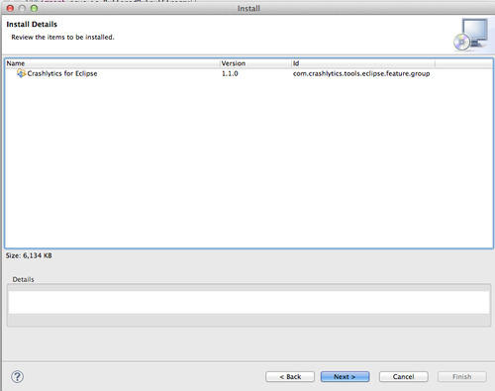Select the Crashlytics feature icon in the list
The image size is (495, 391).
coord(21,73)
